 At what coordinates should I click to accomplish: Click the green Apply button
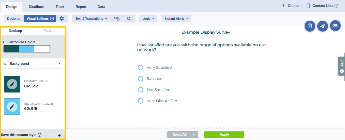coord(224,134)
